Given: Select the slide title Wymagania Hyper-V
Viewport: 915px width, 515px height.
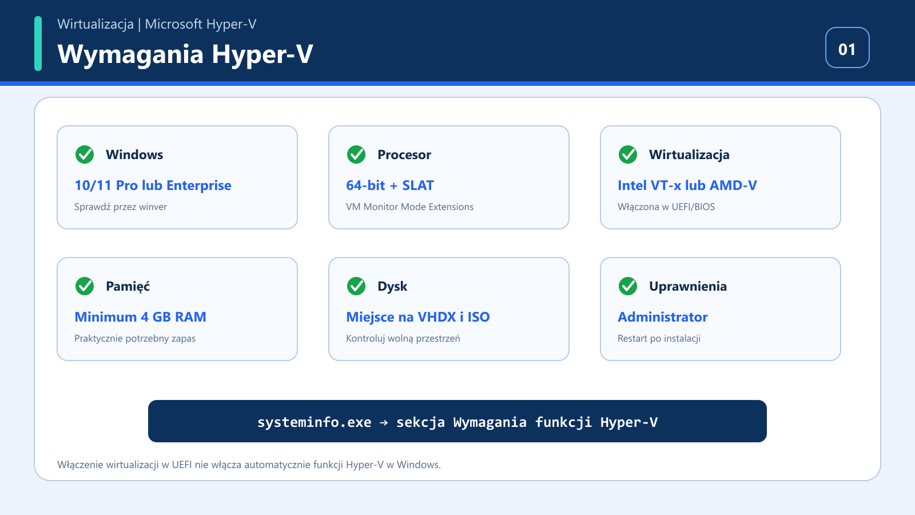Looking at the screenshot, I should (x=185, y=54).
